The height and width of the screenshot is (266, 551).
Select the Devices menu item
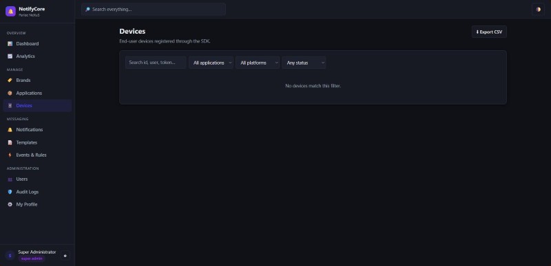[37, 105]
